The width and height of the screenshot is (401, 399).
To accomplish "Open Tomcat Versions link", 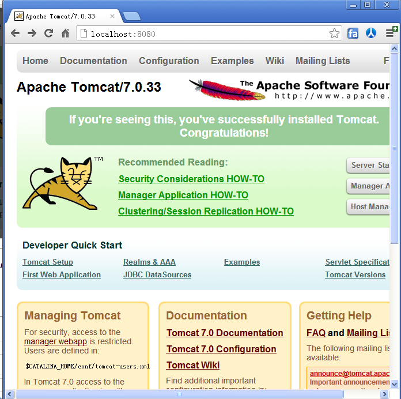I will tap(355, 274).
